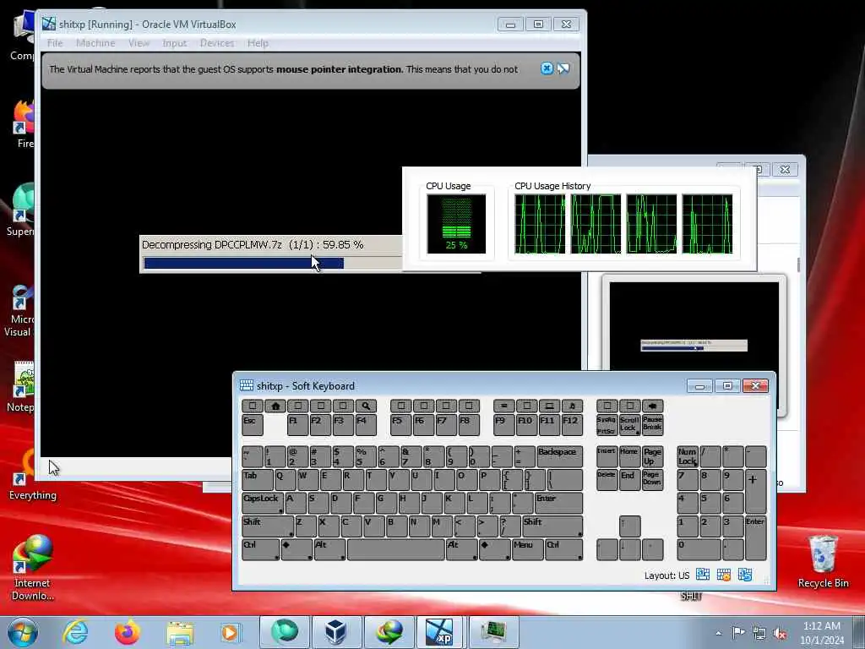The height and width of the screenshot is (649, 865).
Task: Open Internet Download Manager desktop shortcut
Action: 33,567
